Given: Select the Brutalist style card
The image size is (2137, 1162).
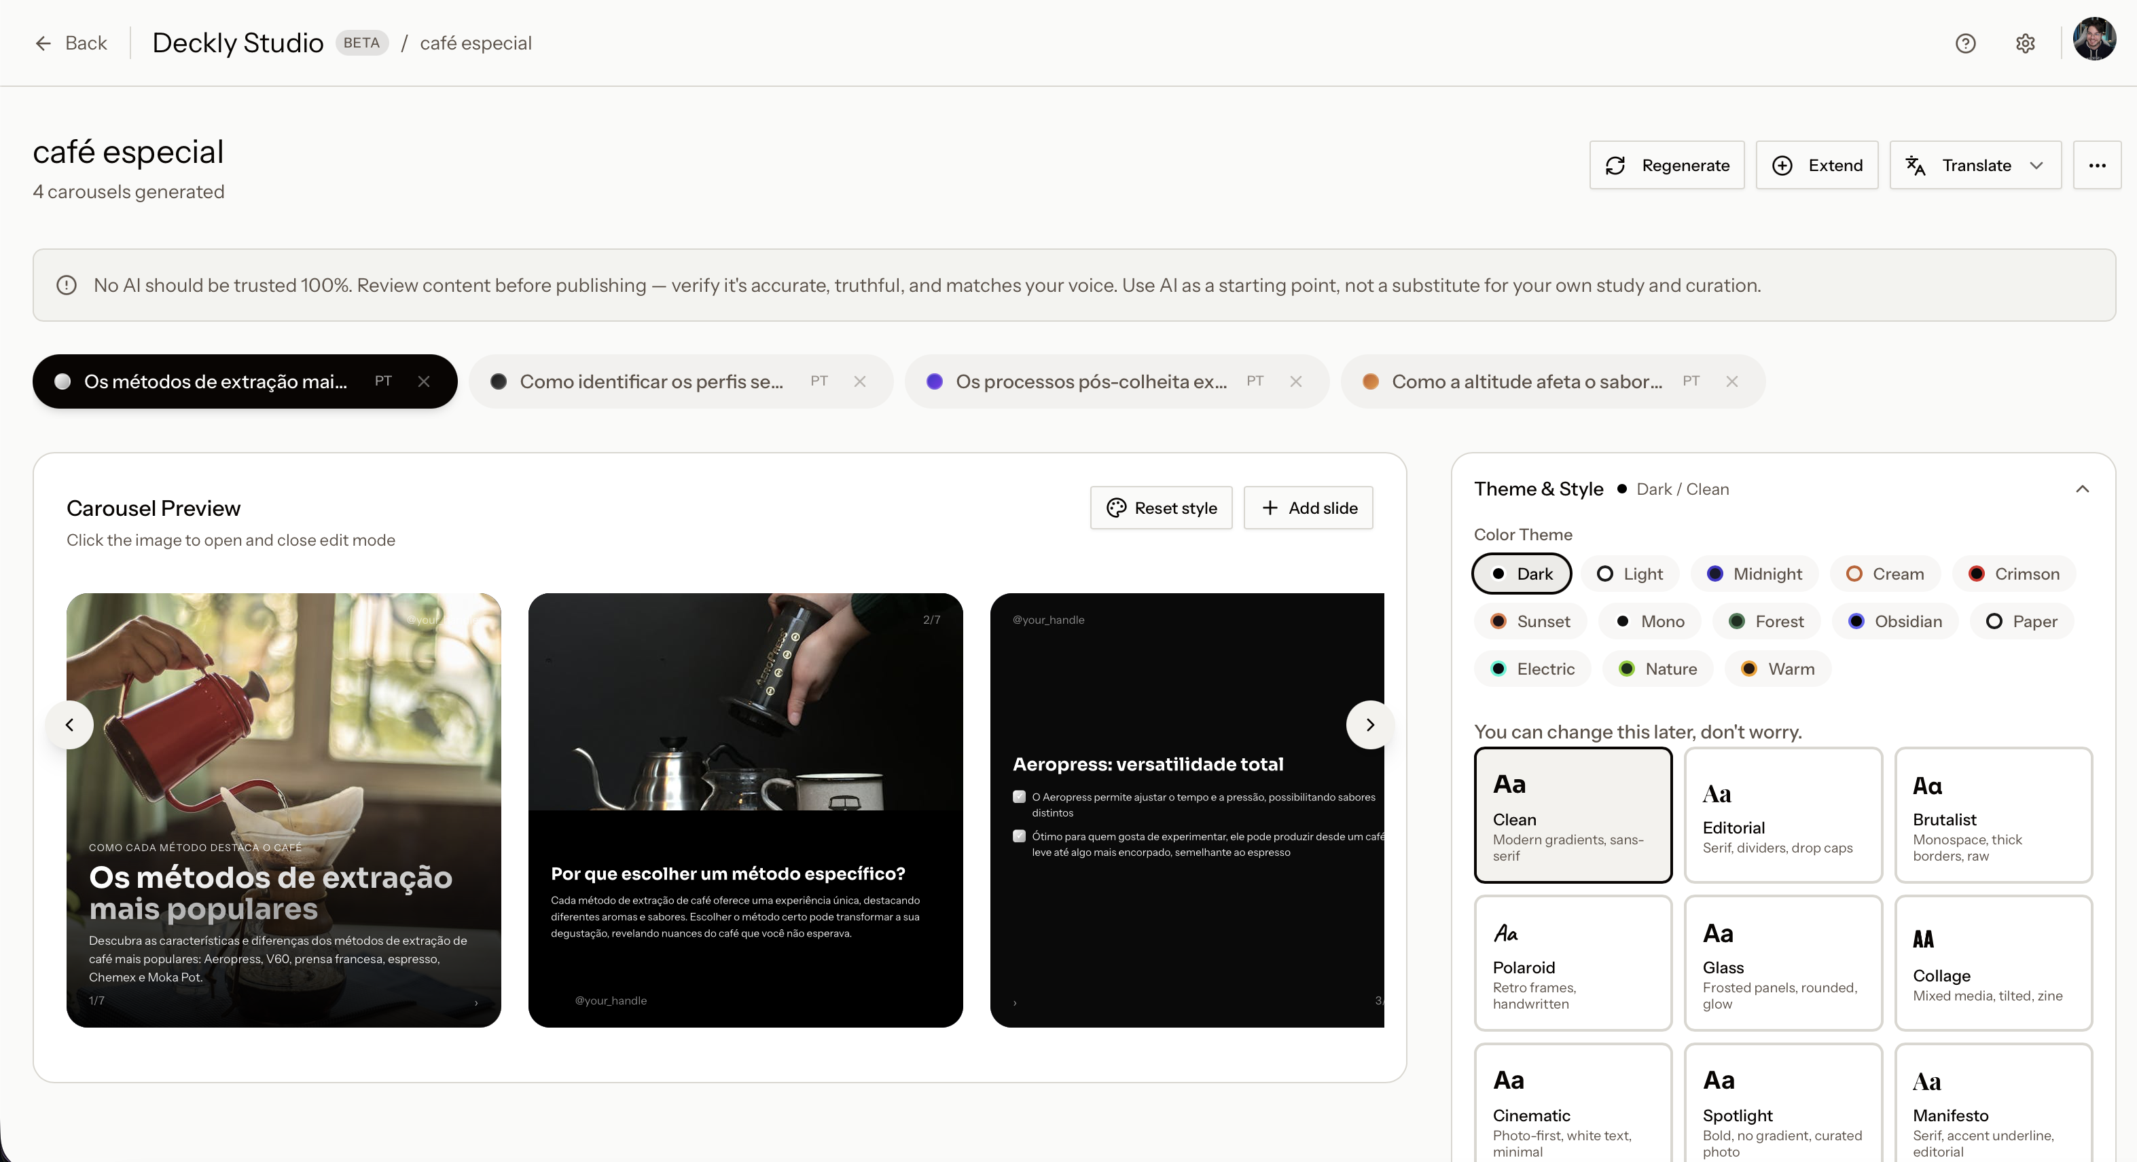Looking at the screenshot, I should [1994, 814].
